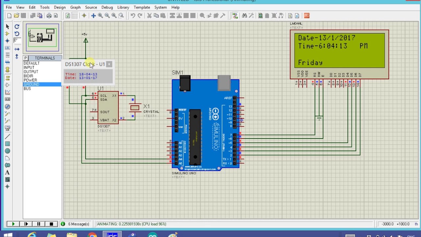
Task: Select the 2D line drawing tool
Action: [x=8, y=136]
